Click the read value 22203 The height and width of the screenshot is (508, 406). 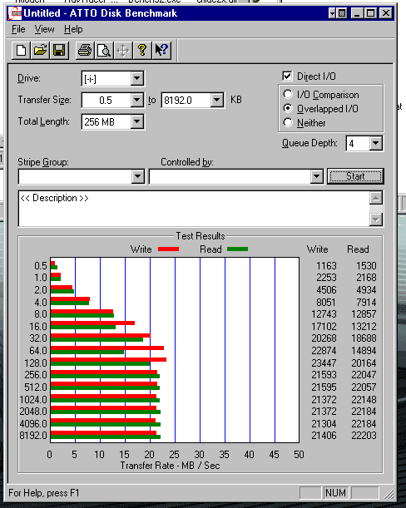[x=364, y=436]
